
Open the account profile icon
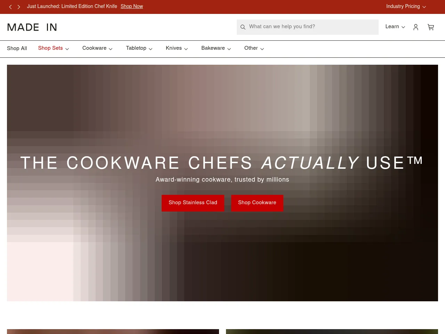pyautogui.click(x=416, y=27)
